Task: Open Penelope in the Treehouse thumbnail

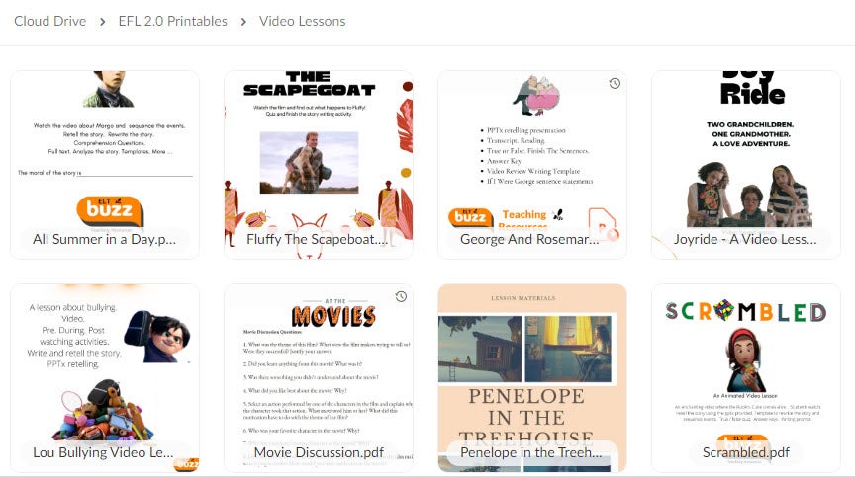Action: 532,378
